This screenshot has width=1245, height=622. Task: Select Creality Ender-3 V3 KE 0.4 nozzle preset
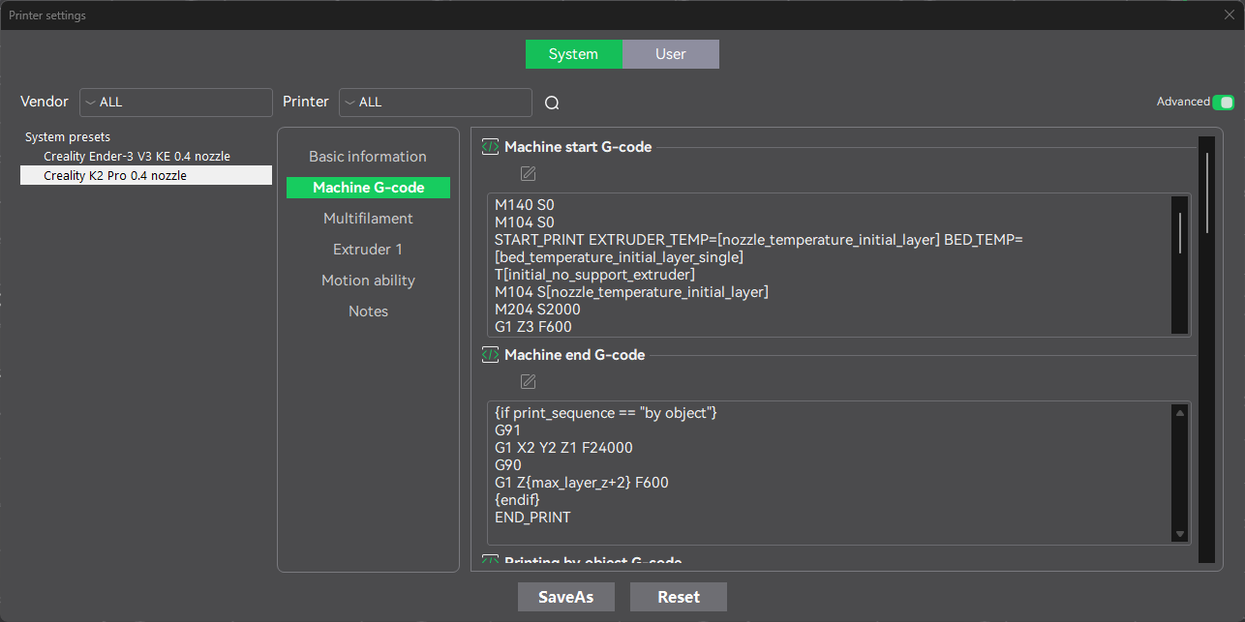tap(137, 156)
